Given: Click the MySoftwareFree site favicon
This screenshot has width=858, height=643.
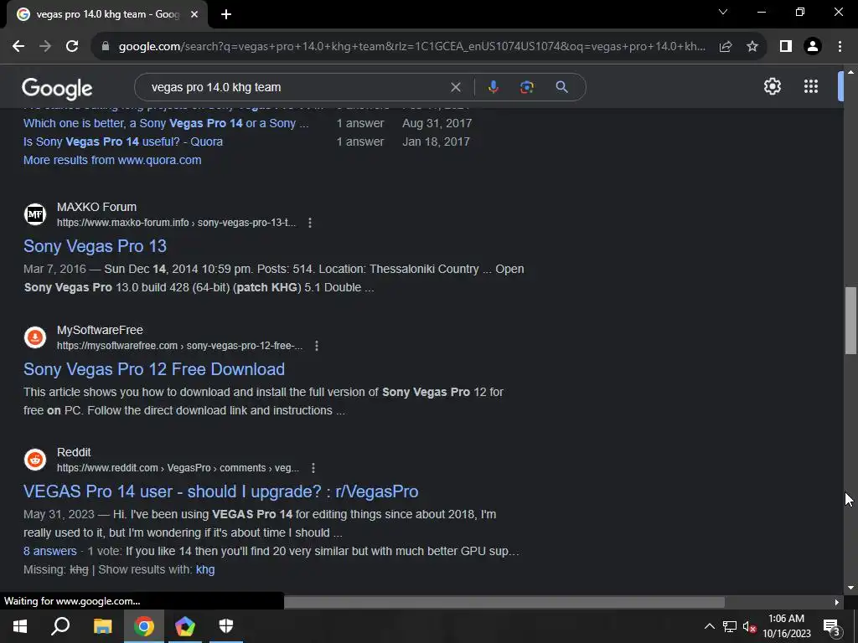Looking at the screenshot, I should [35, 337].
